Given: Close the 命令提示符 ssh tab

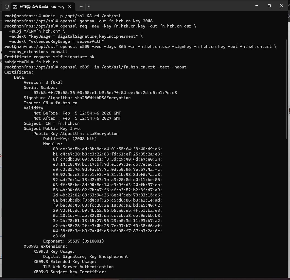Looking at the screenshot, I should pos(70,7).
